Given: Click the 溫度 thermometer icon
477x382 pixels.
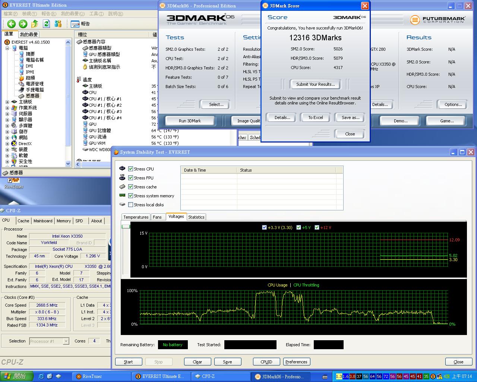Looking at the screenshot, I should pyautogui.click(x=79, y=79).
